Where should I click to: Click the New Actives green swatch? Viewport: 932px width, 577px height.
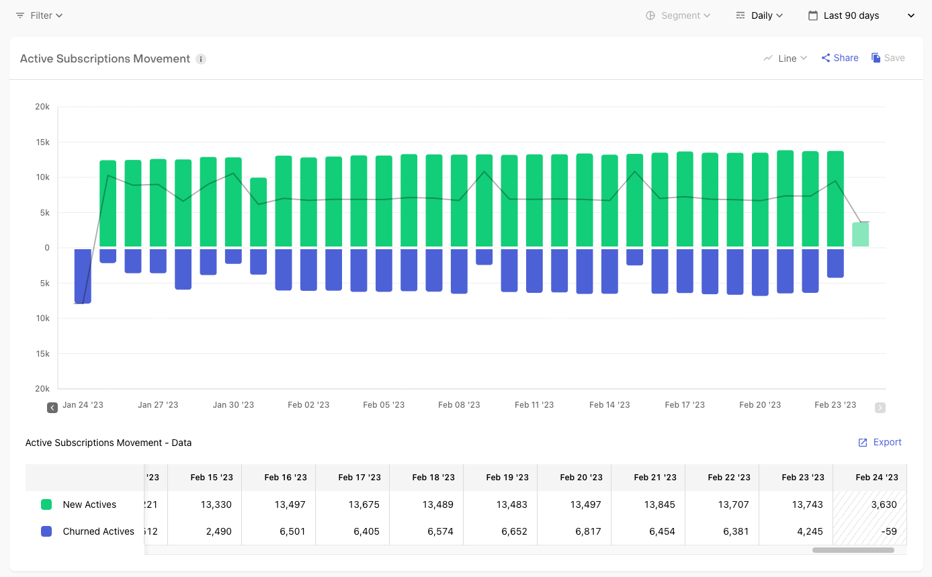tap(46, 504)
